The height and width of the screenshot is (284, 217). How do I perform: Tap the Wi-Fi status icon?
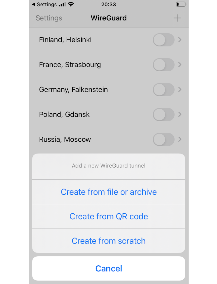[x=71, y=4]
